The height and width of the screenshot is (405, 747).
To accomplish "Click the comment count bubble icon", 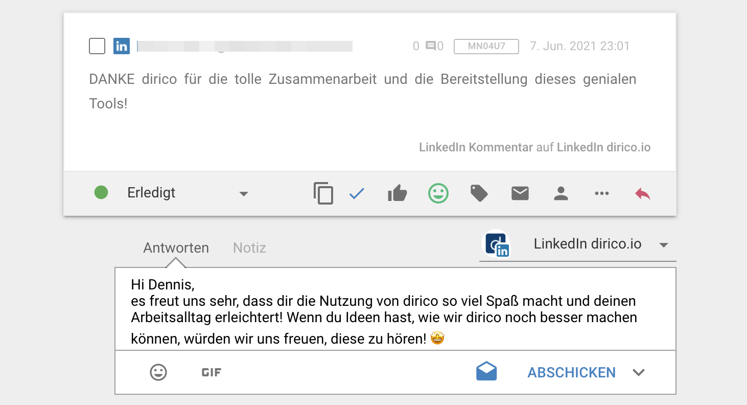I will 431,47.
